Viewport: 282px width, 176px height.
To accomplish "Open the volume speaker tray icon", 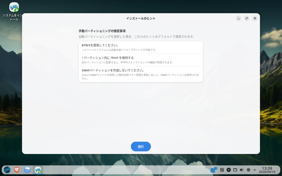I will click(242, 170).
